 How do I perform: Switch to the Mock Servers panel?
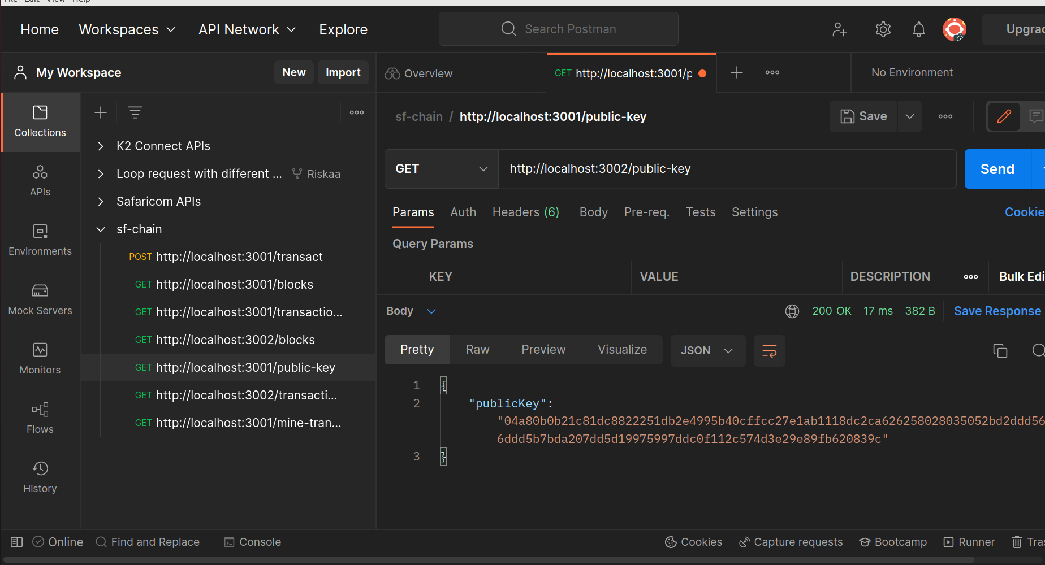point(40,299)
